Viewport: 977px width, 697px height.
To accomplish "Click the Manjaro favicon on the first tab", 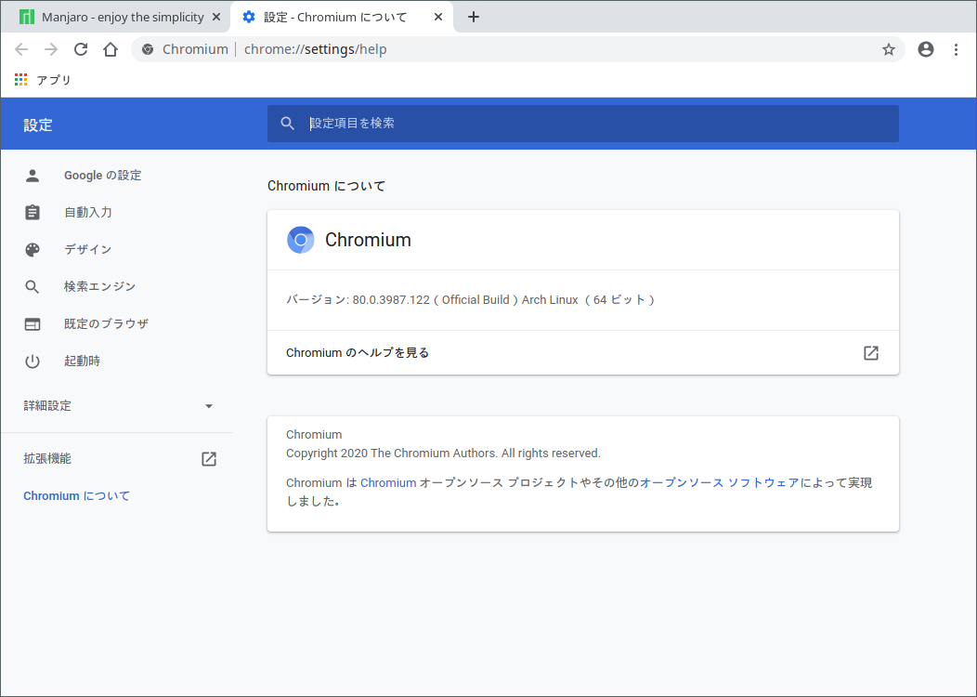I will (x=27, y=17).
